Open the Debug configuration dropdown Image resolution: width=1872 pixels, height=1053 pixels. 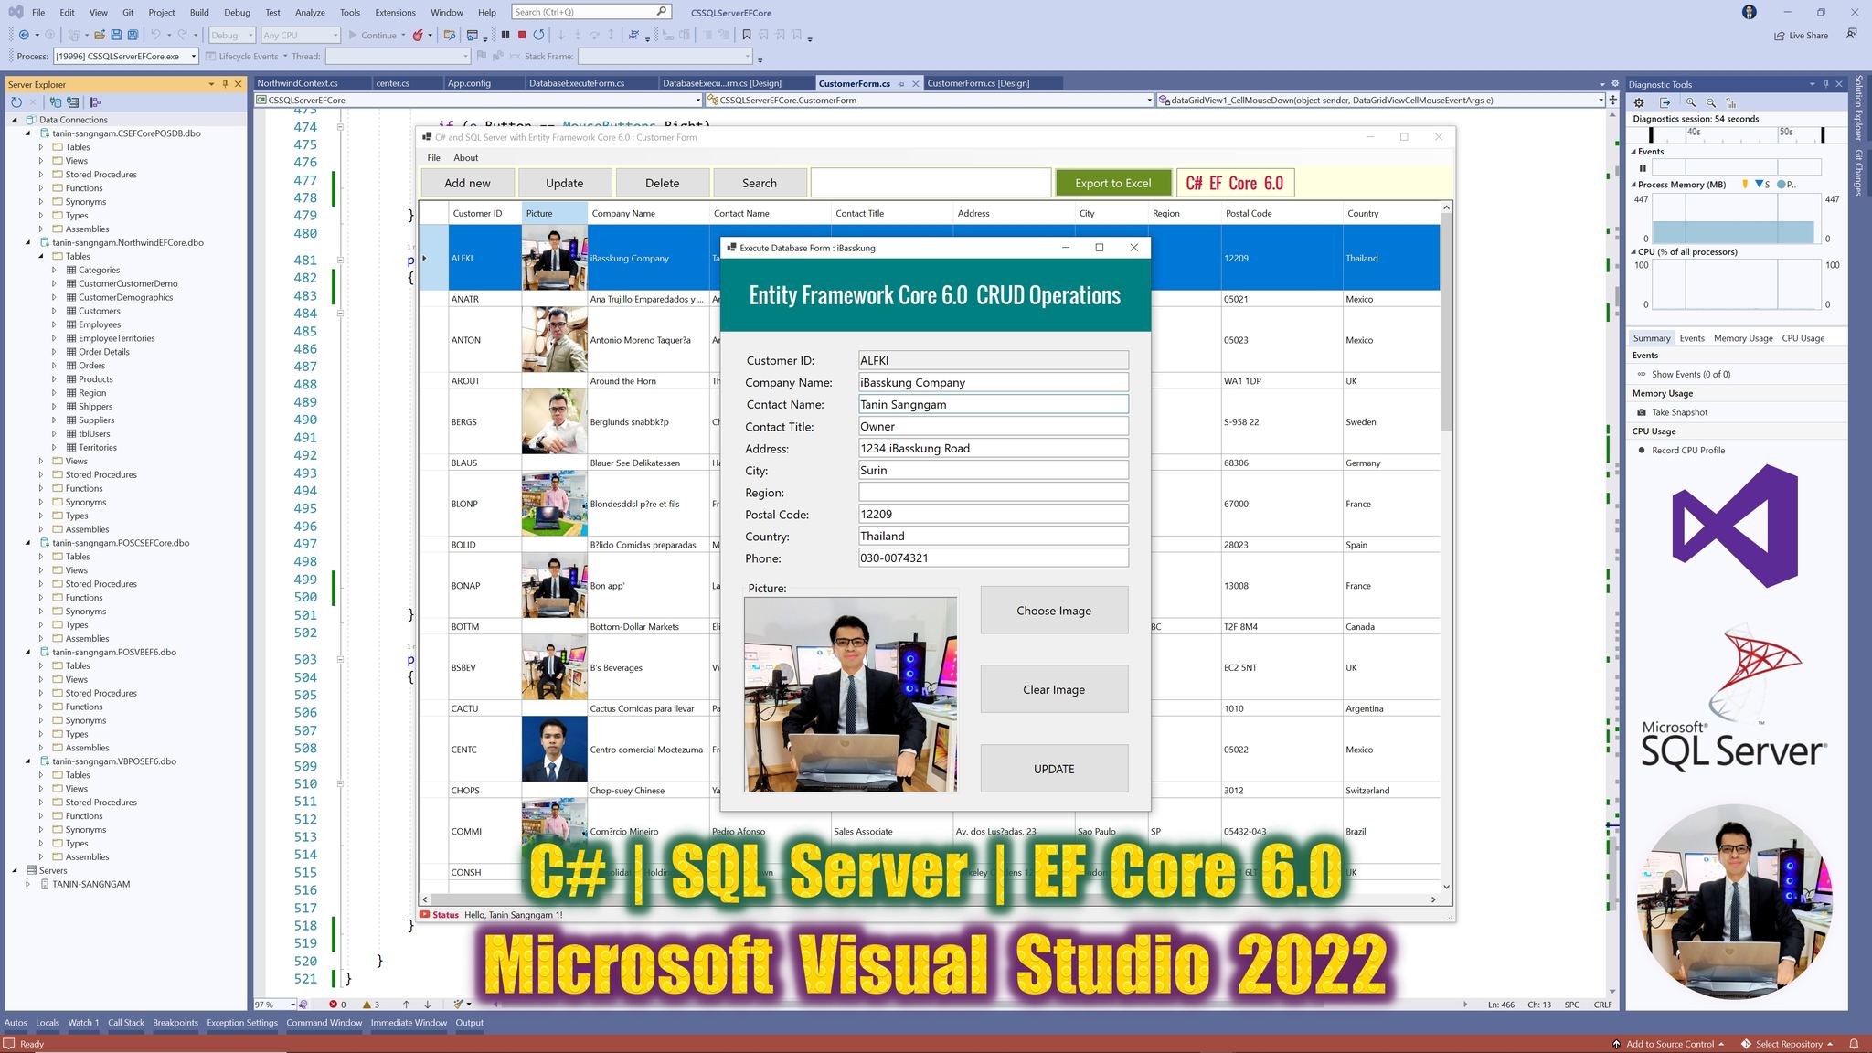click(x=232, y=35)
